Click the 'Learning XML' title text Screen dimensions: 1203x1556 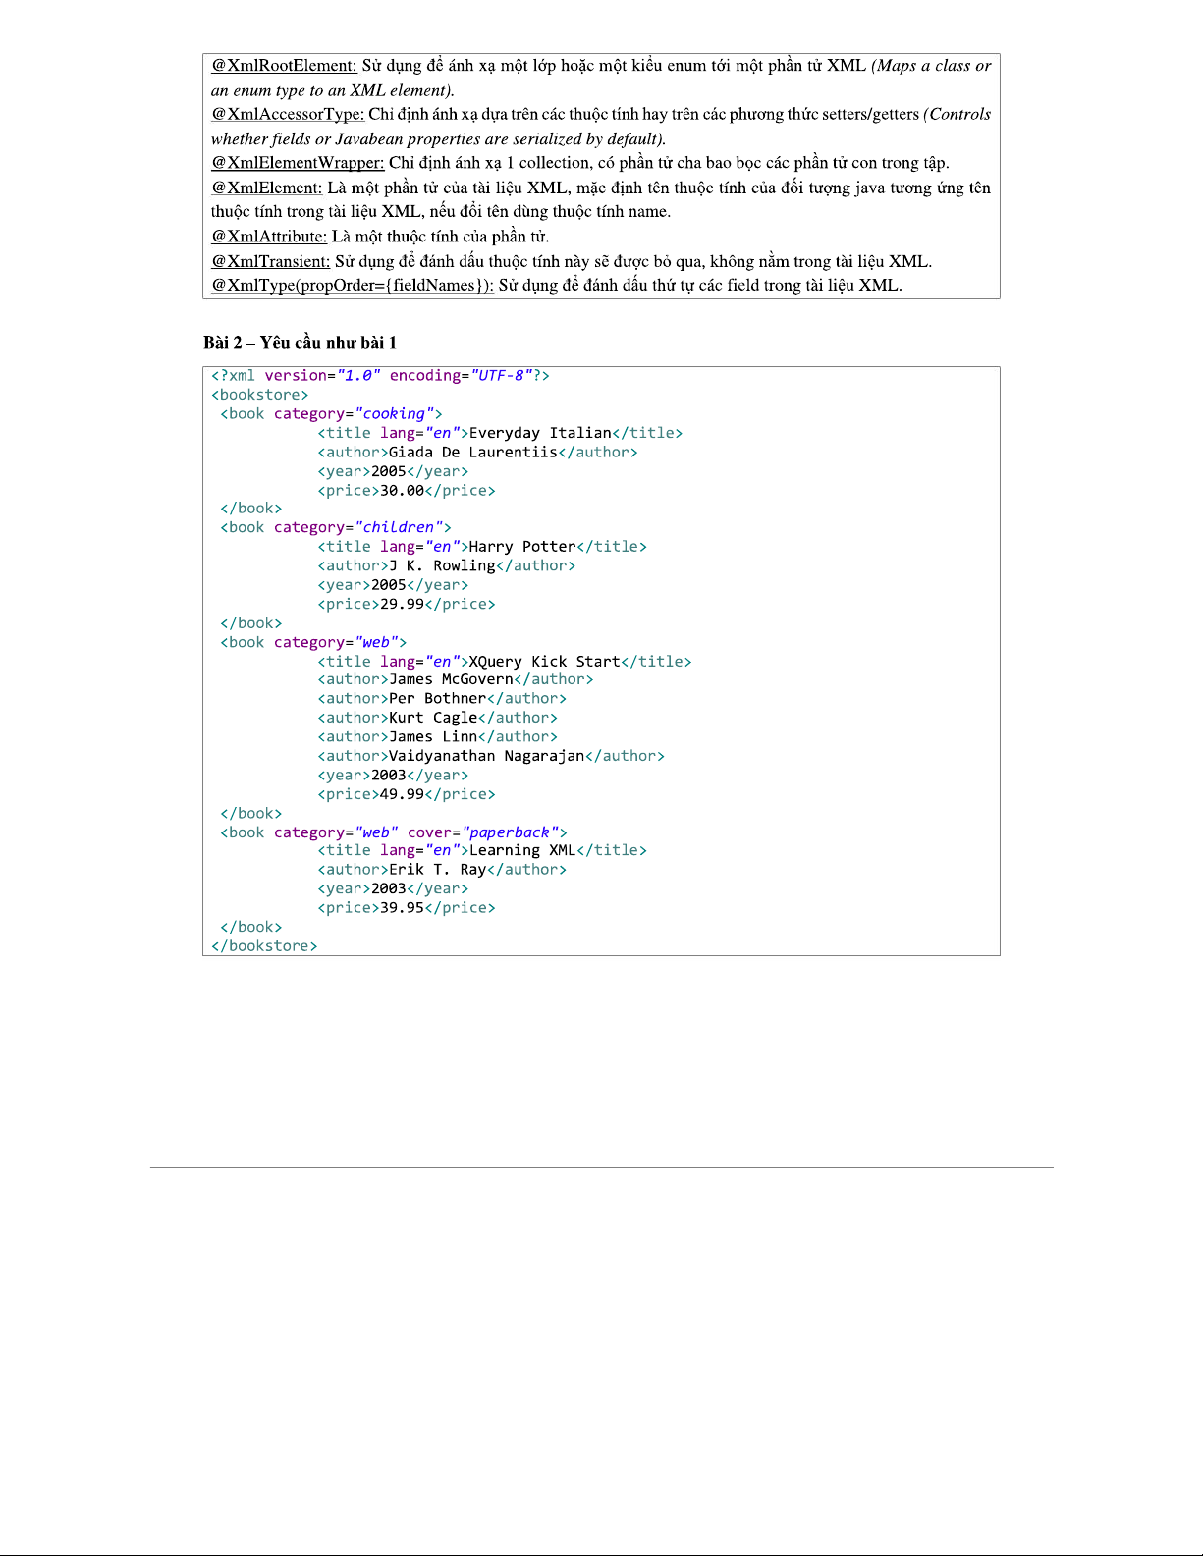pyautogui.click(x=522, y=850)
